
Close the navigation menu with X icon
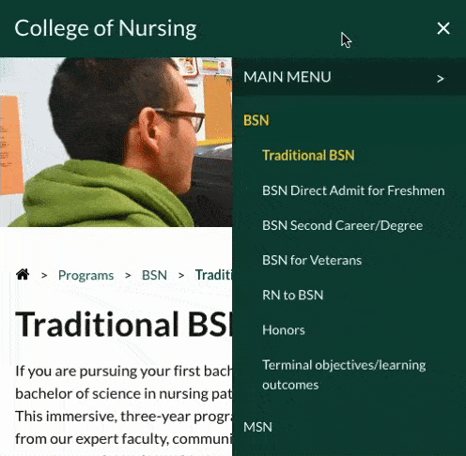pos(443,28)
